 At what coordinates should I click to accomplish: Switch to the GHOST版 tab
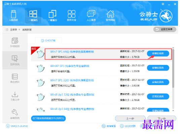[48, 41]
